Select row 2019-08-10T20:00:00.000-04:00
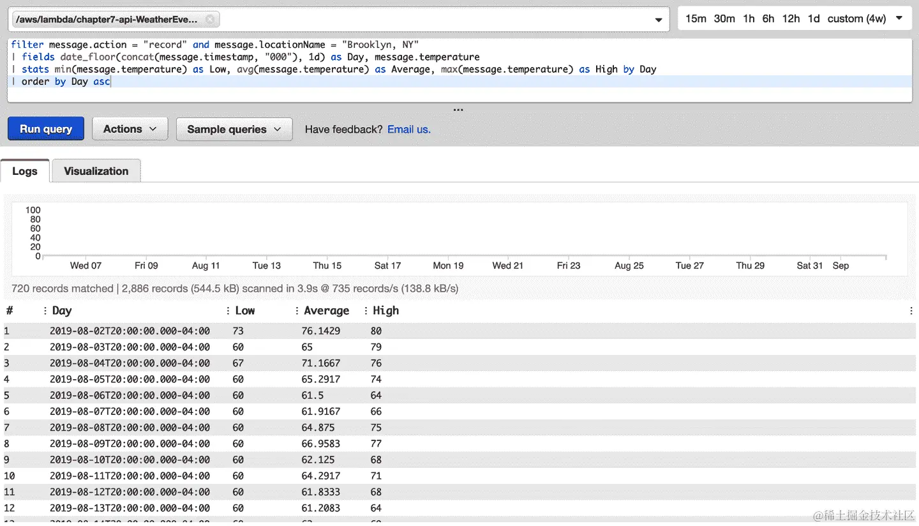 (459, 460)
